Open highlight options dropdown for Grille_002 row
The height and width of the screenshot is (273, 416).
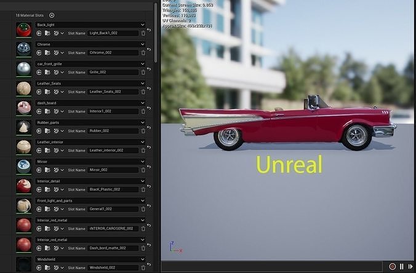point(62,72)
